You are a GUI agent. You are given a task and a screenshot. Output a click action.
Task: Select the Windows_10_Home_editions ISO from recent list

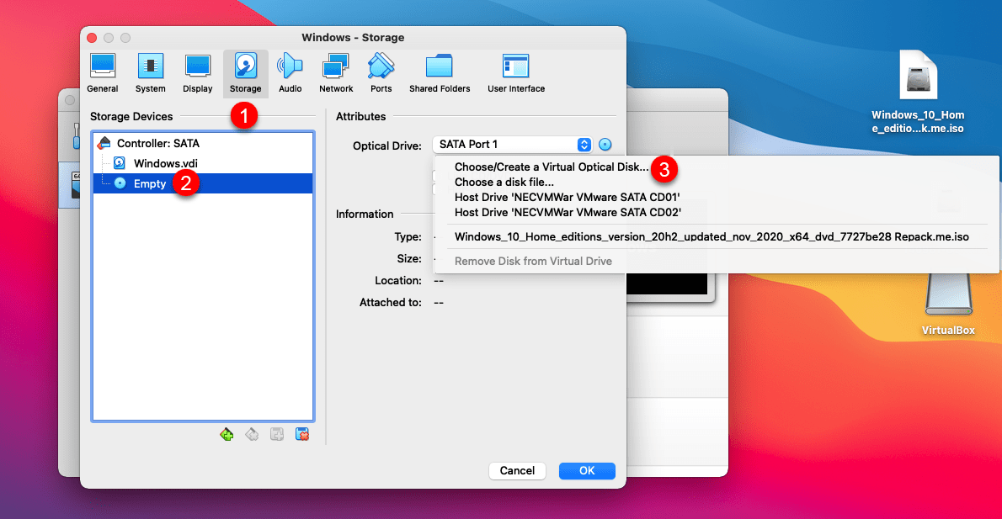click(712, 237)
